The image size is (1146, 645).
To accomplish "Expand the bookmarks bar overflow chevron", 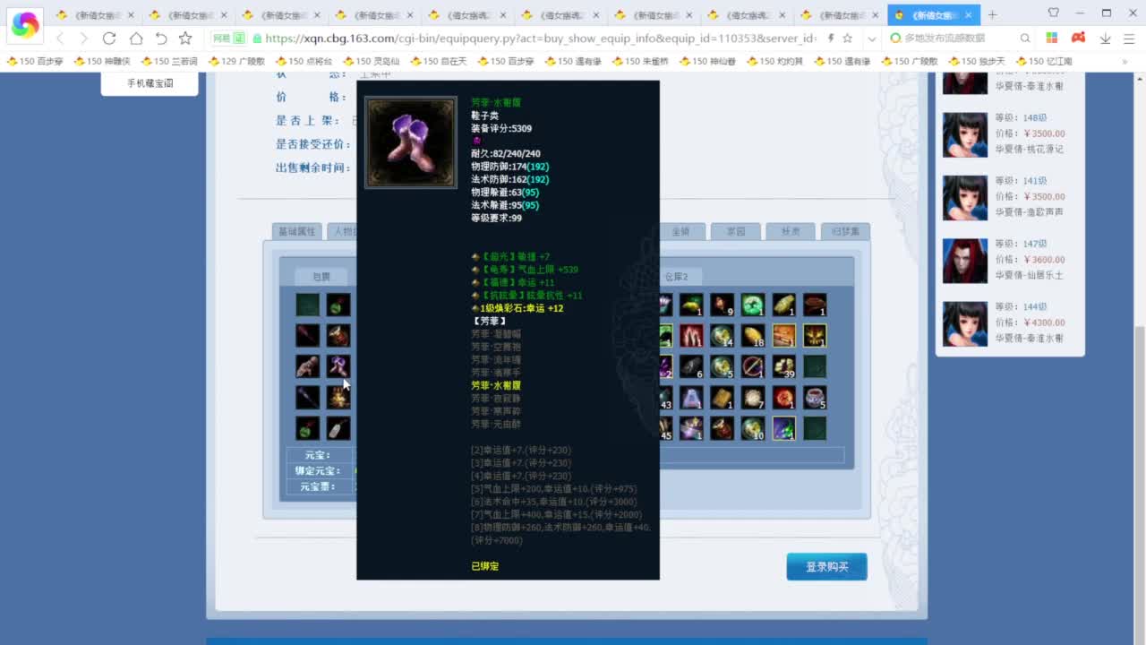I will point(1125,61).
